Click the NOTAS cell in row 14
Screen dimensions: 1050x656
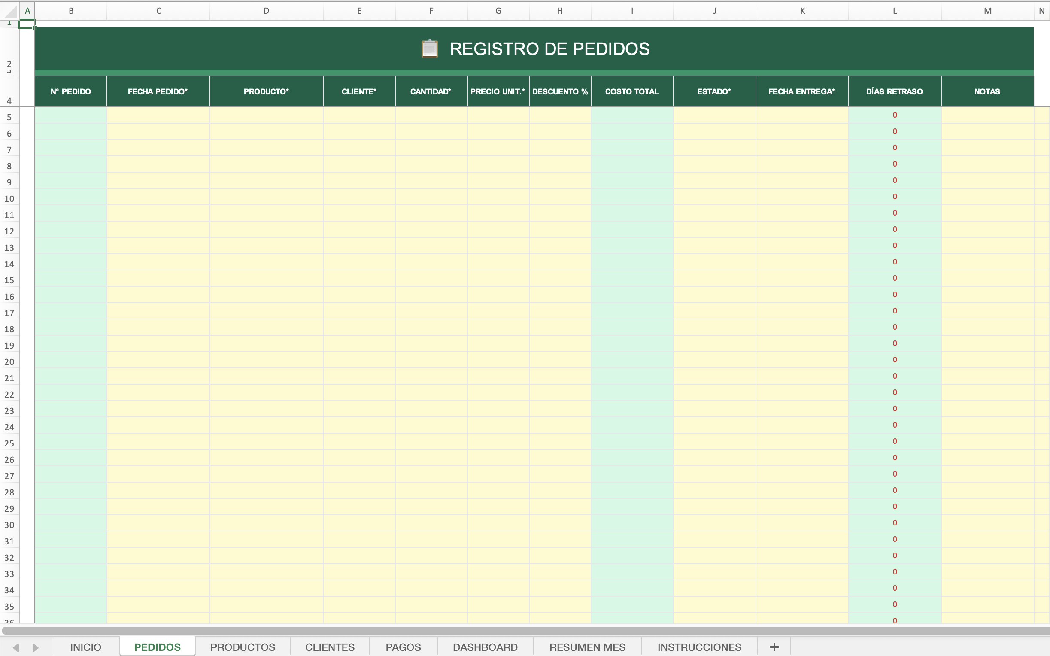[x=988, y=262]
